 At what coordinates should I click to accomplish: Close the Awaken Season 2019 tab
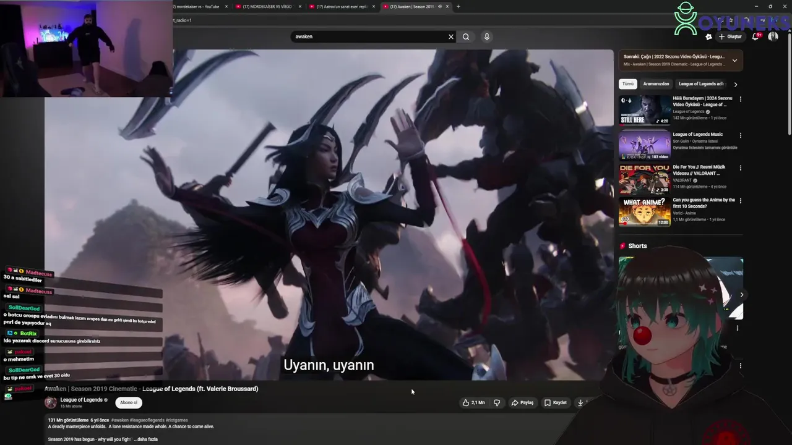447,6
